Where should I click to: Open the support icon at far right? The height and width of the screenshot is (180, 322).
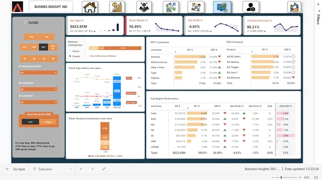pos(294,7)
